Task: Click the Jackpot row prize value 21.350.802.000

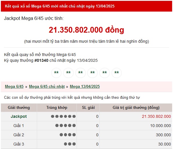Action: coord(156,116)
